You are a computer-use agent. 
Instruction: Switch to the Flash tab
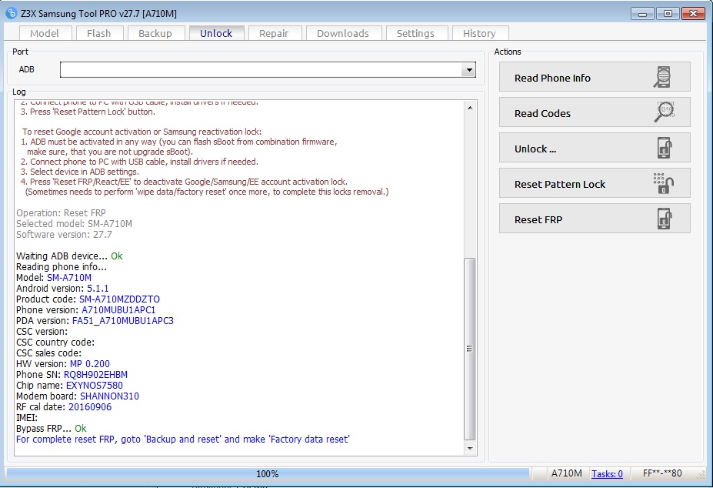[98, 33]
